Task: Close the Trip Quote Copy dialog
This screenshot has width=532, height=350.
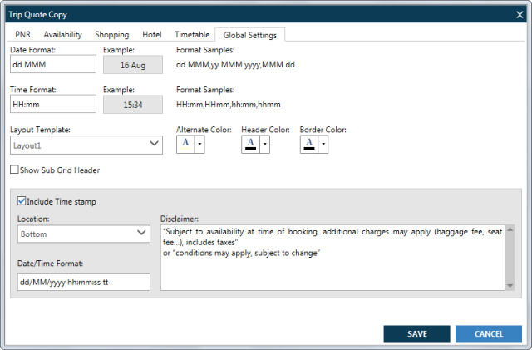Action: 520,14
